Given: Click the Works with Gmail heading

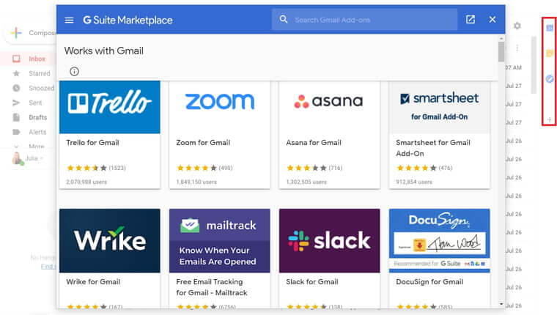Looking at the screenshot, I should (104, 51).
